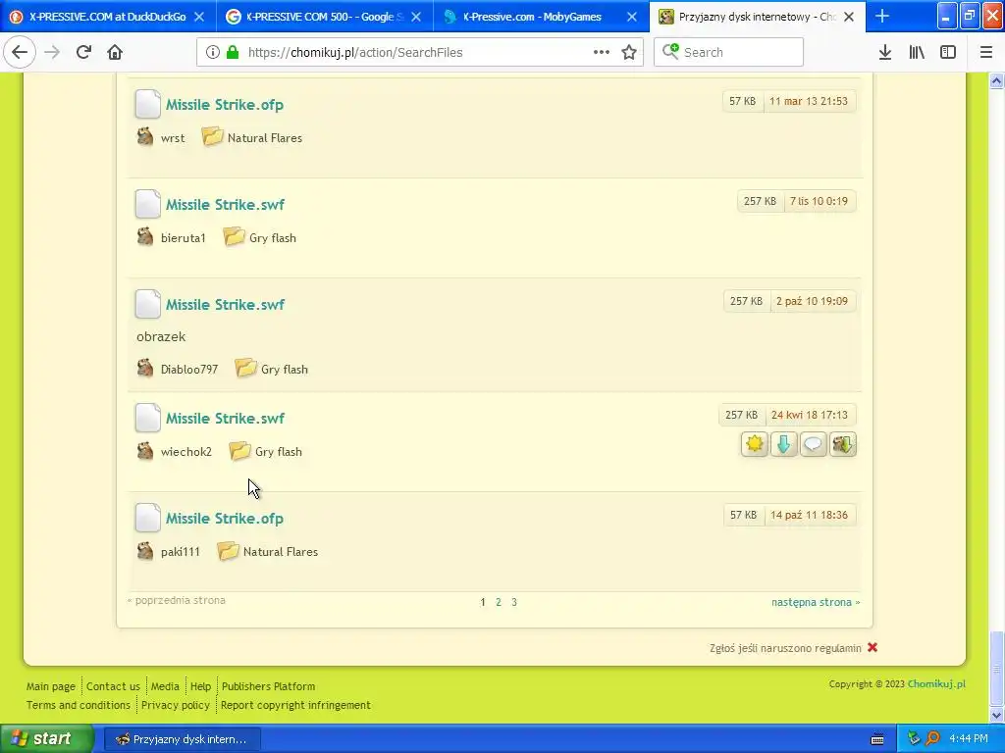The height and width of the screenshot is (753, 1005).
Task: Close the Przyjazny dysk internetowy tab
Action: [849, 17]
